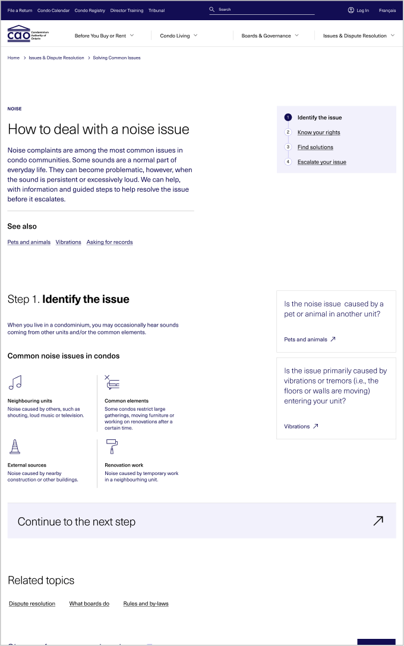Click the arrow in Continue to next step
This screenshot has width=404, height=646.
pos(378,521)
